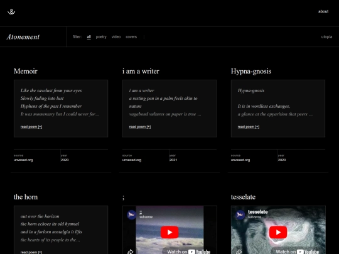Viewport: 339px width, 254px height.
Task: Click subzeroe channel avatar on ';' video
Action: [131, 214]
